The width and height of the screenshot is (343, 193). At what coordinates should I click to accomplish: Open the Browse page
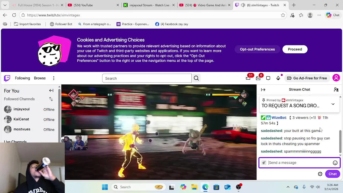coord(40,78)
